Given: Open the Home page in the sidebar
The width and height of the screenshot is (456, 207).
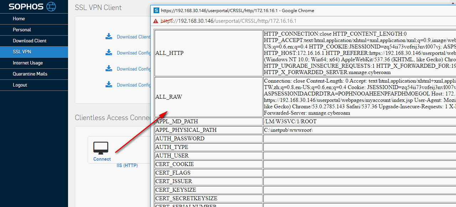Looking at the screenshot, I should click(34, 19).
